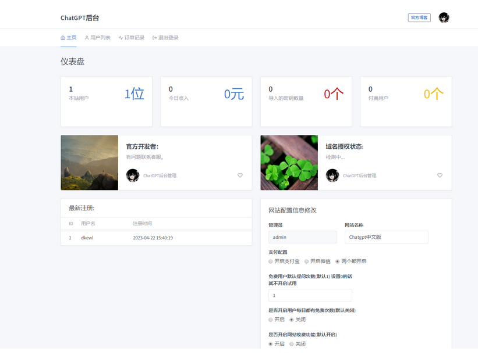Image resolution: width=478 pixels, height=355 pixels.
Task: Click the 有问题联系客服 text
Action: click(x=145, y=157)
